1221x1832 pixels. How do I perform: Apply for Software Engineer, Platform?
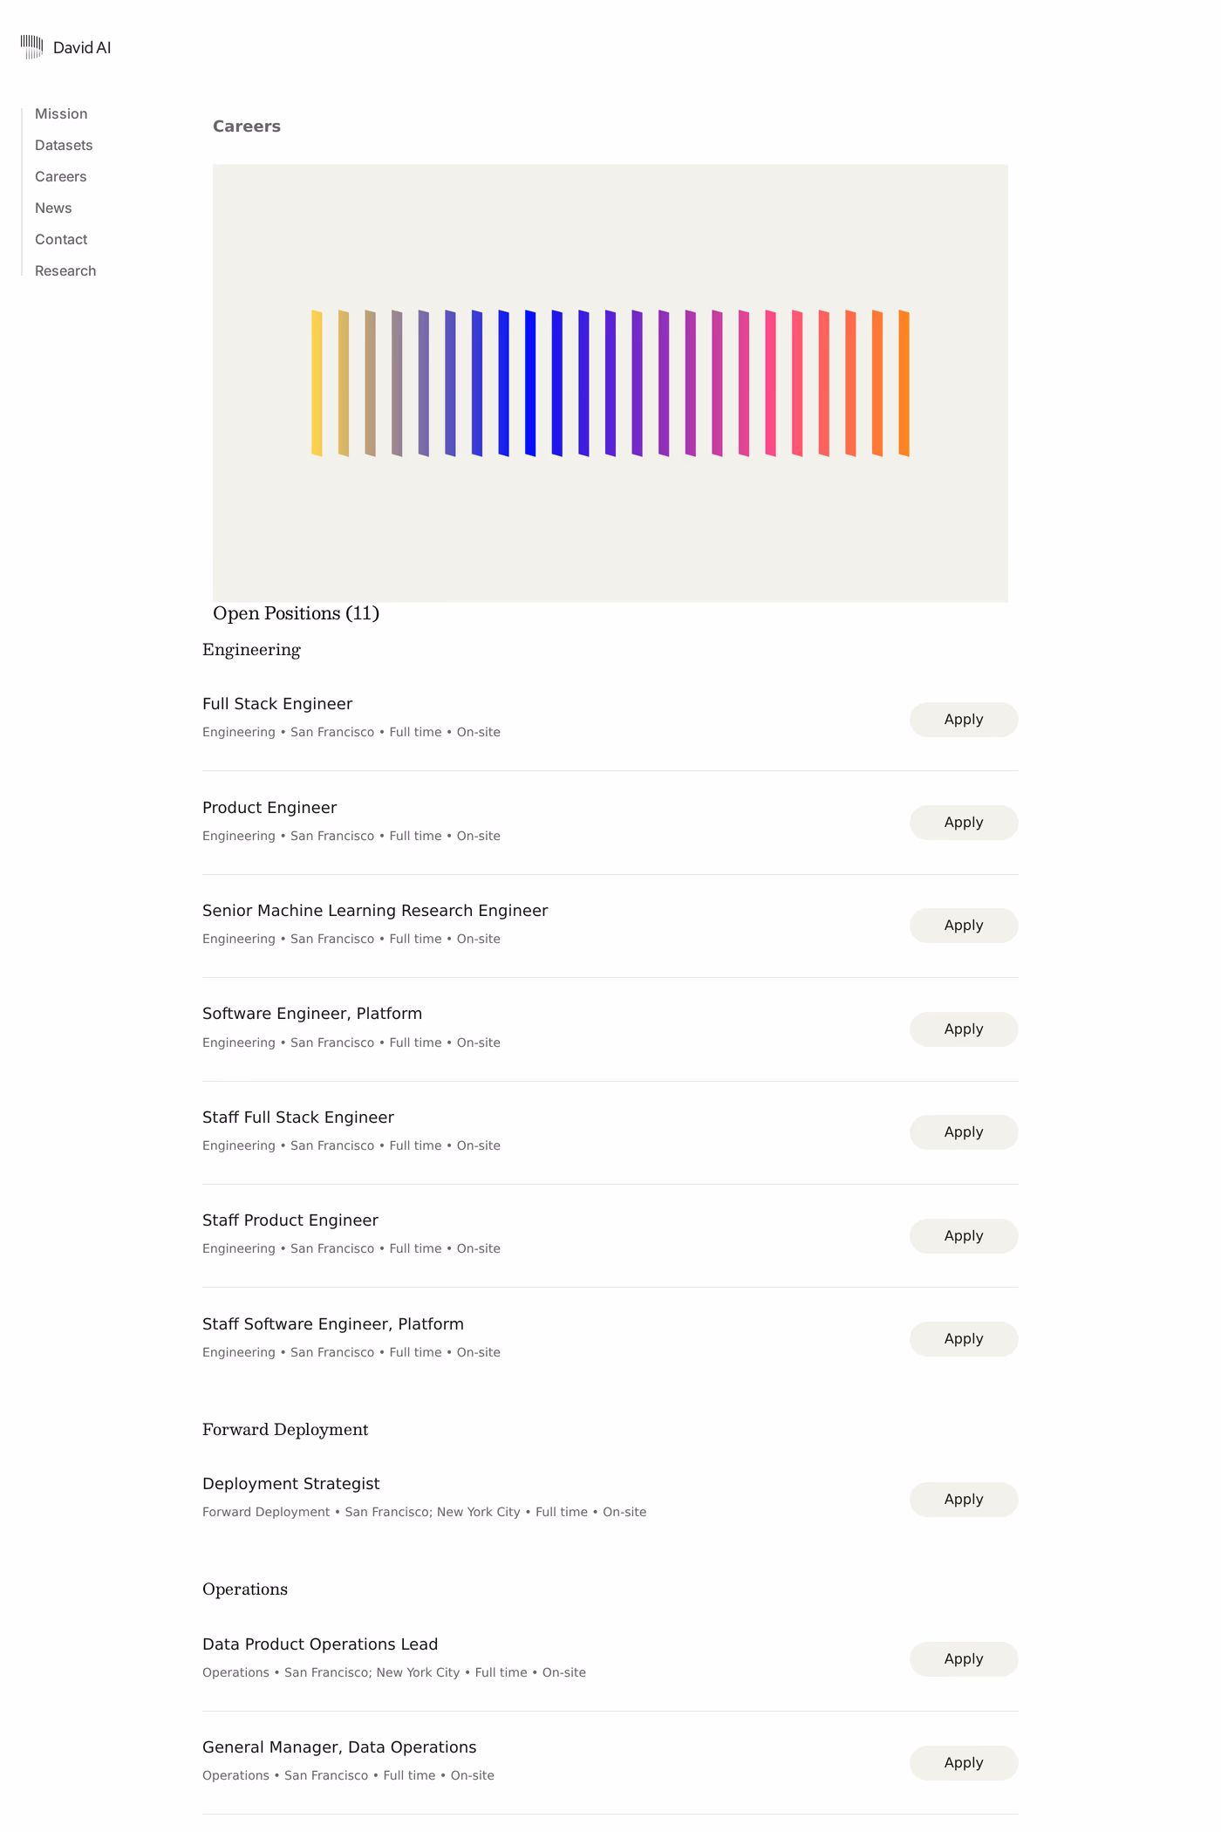[964, 1029]
